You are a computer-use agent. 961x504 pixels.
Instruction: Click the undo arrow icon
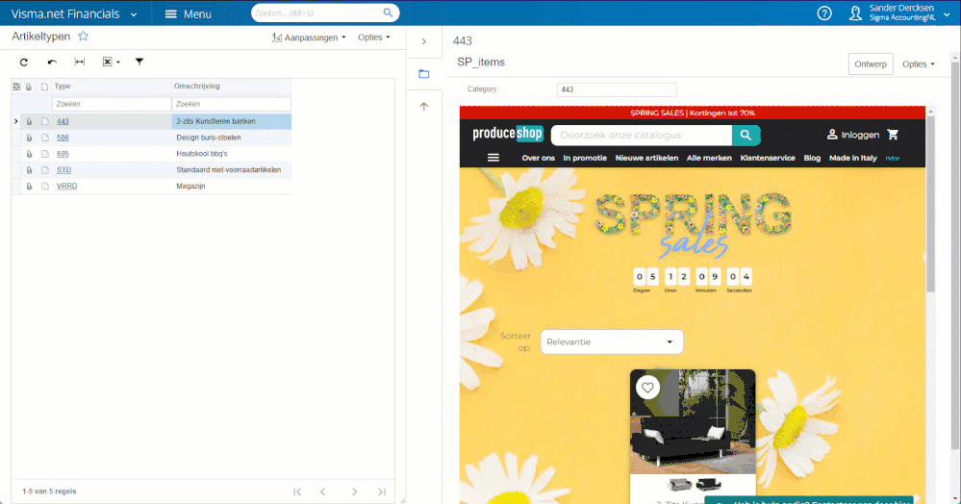coord(52,62)
